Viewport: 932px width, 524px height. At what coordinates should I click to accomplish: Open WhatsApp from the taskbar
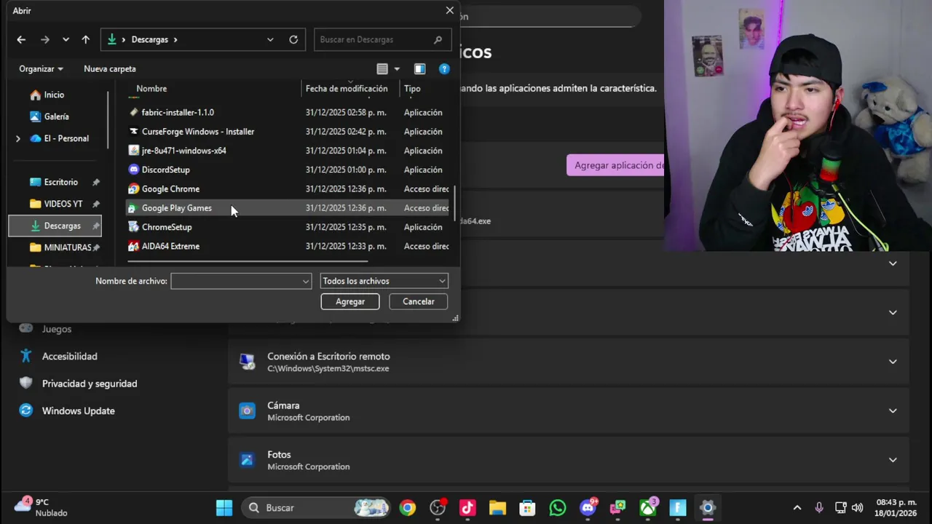coord(558,507)
